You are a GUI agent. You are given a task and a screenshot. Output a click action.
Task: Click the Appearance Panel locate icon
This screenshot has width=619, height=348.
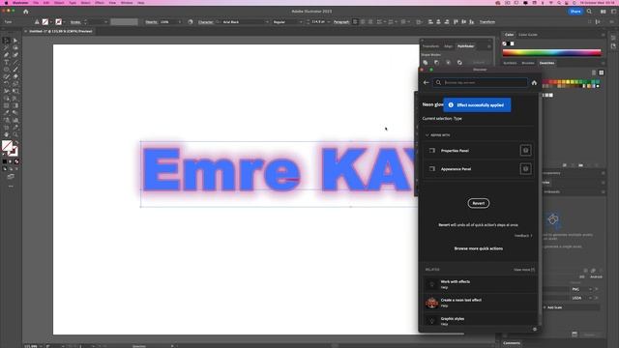click(525, 169)
